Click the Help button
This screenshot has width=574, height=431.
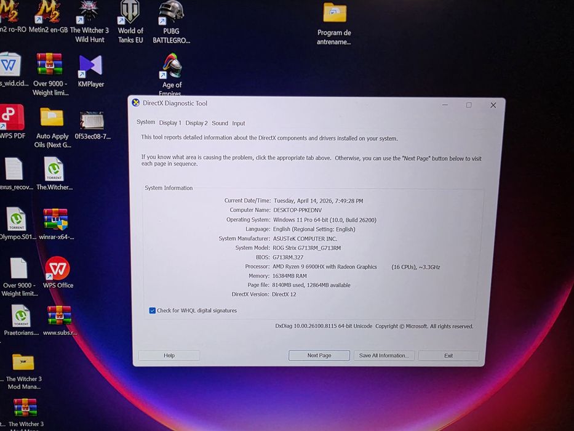169,355
